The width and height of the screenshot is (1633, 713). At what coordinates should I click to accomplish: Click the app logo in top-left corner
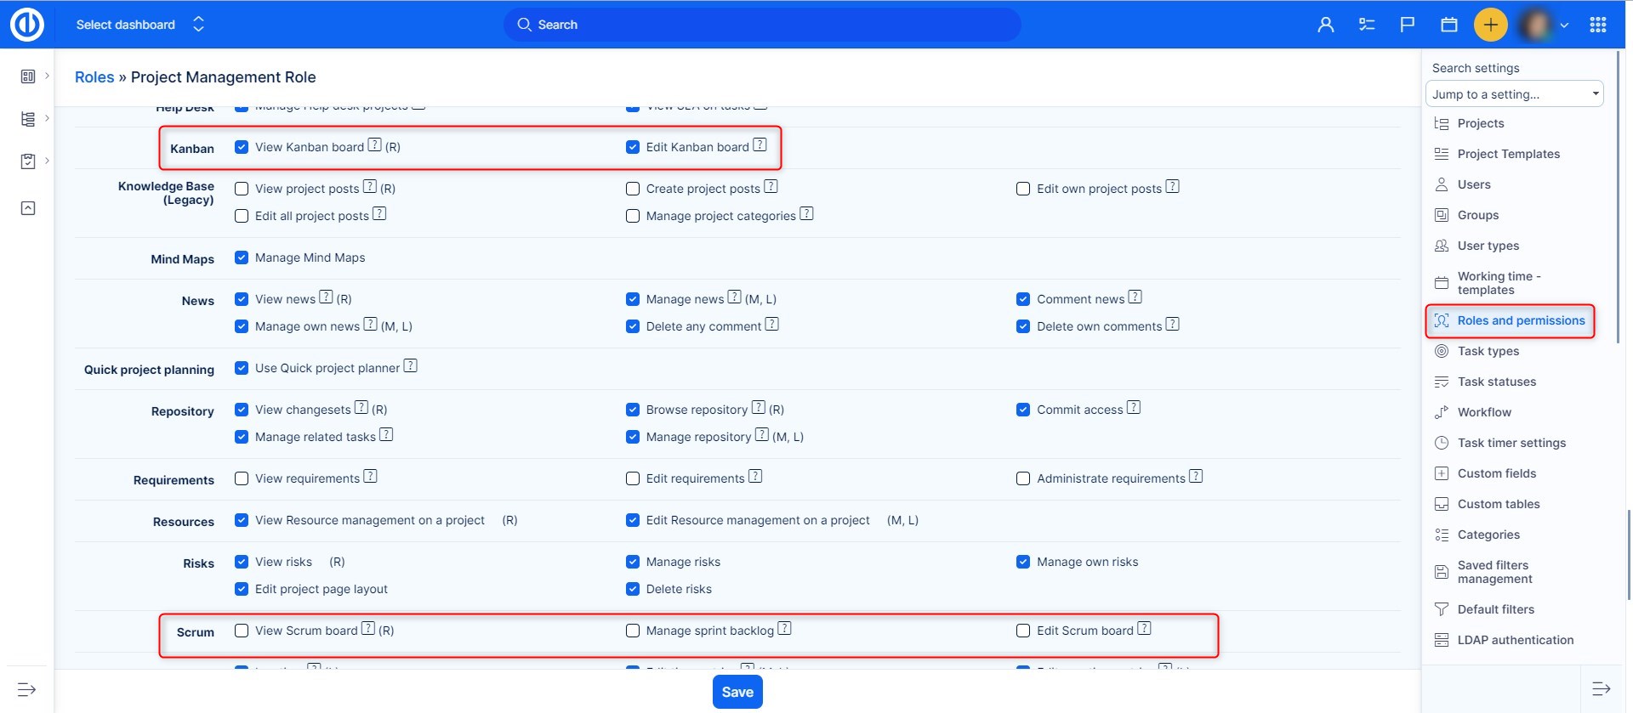27,25
